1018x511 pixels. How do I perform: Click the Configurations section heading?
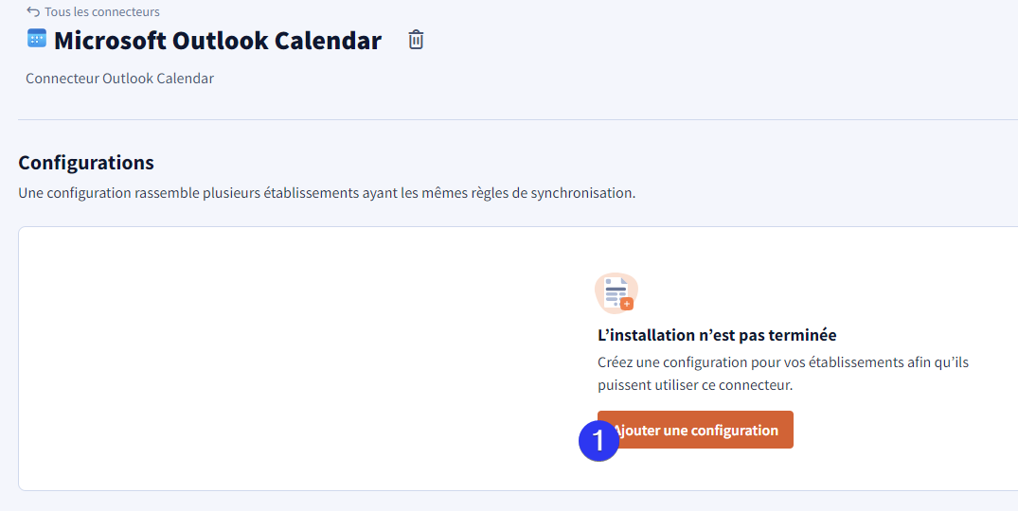point(85,162)
